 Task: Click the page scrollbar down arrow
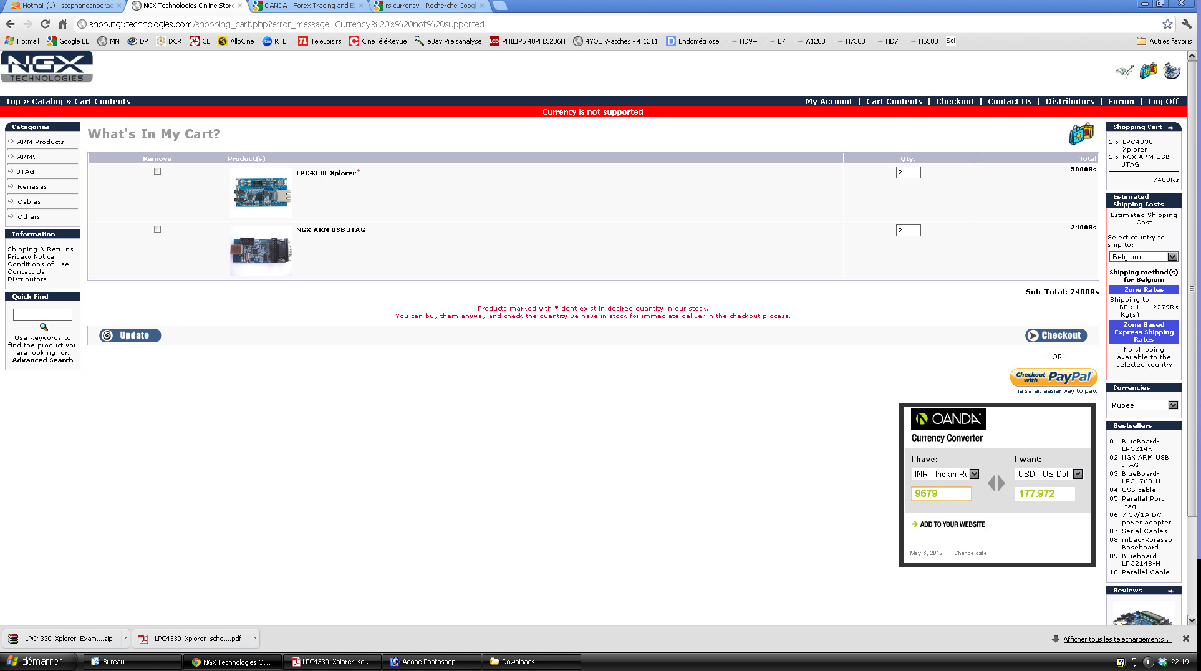[x=1192, y=620]
